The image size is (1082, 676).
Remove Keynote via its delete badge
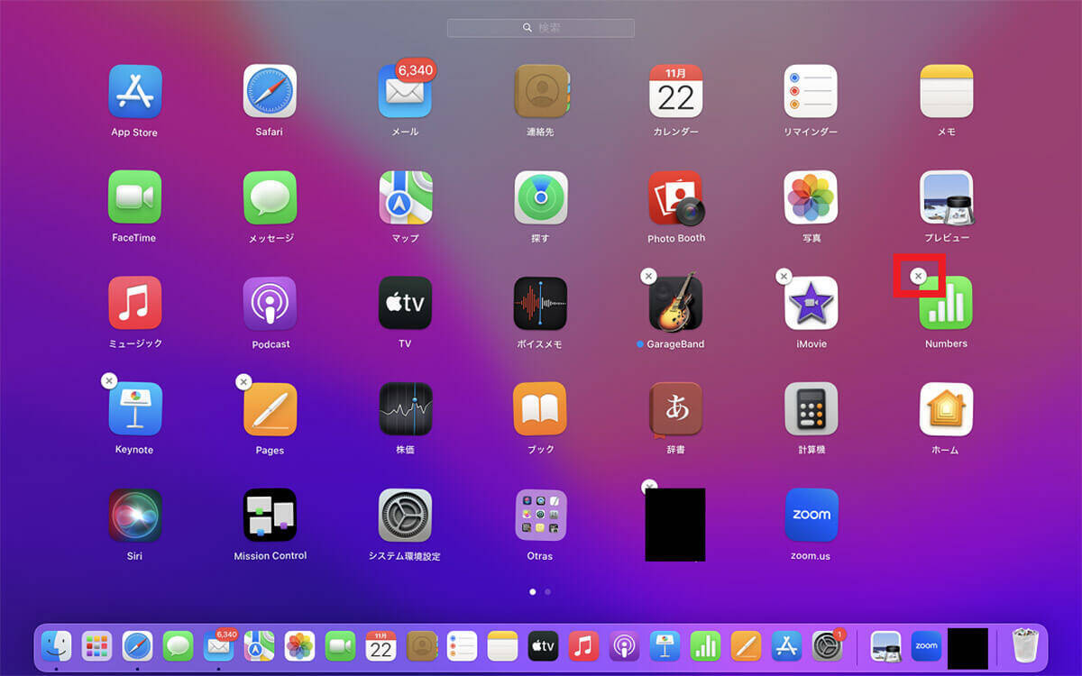pyautogui.click(x=108, y=381)
